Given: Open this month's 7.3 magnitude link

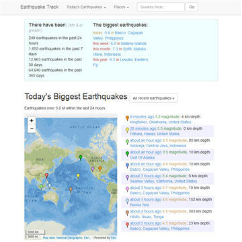Looking at the screenshot, I should 116,49.
